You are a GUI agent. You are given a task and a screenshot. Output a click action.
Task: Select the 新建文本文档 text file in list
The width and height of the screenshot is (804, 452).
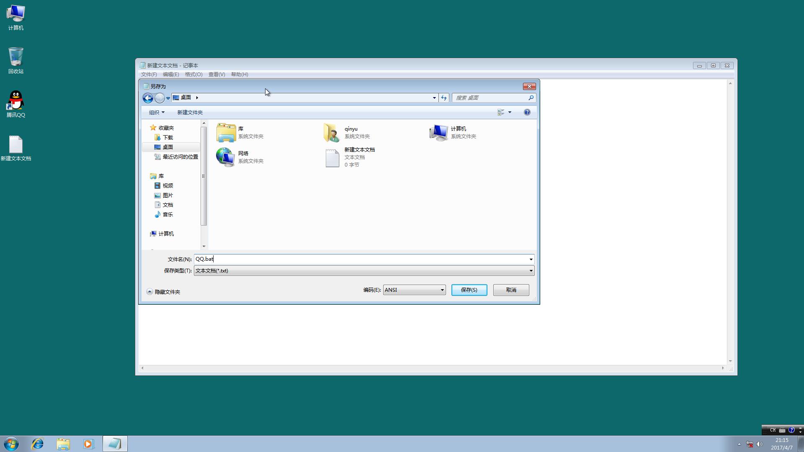pos(332,158)
